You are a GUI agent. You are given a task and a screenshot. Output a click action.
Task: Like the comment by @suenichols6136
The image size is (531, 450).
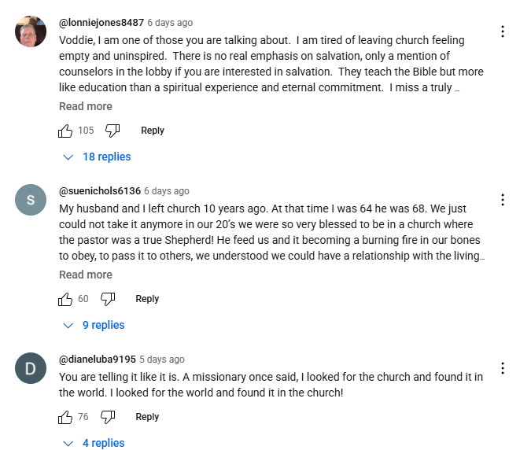coord(65,299)
